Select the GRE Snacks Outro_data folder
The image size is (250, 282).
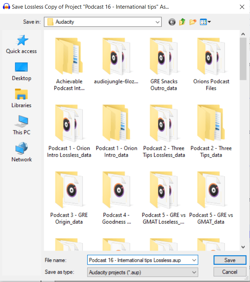(164, 65)
